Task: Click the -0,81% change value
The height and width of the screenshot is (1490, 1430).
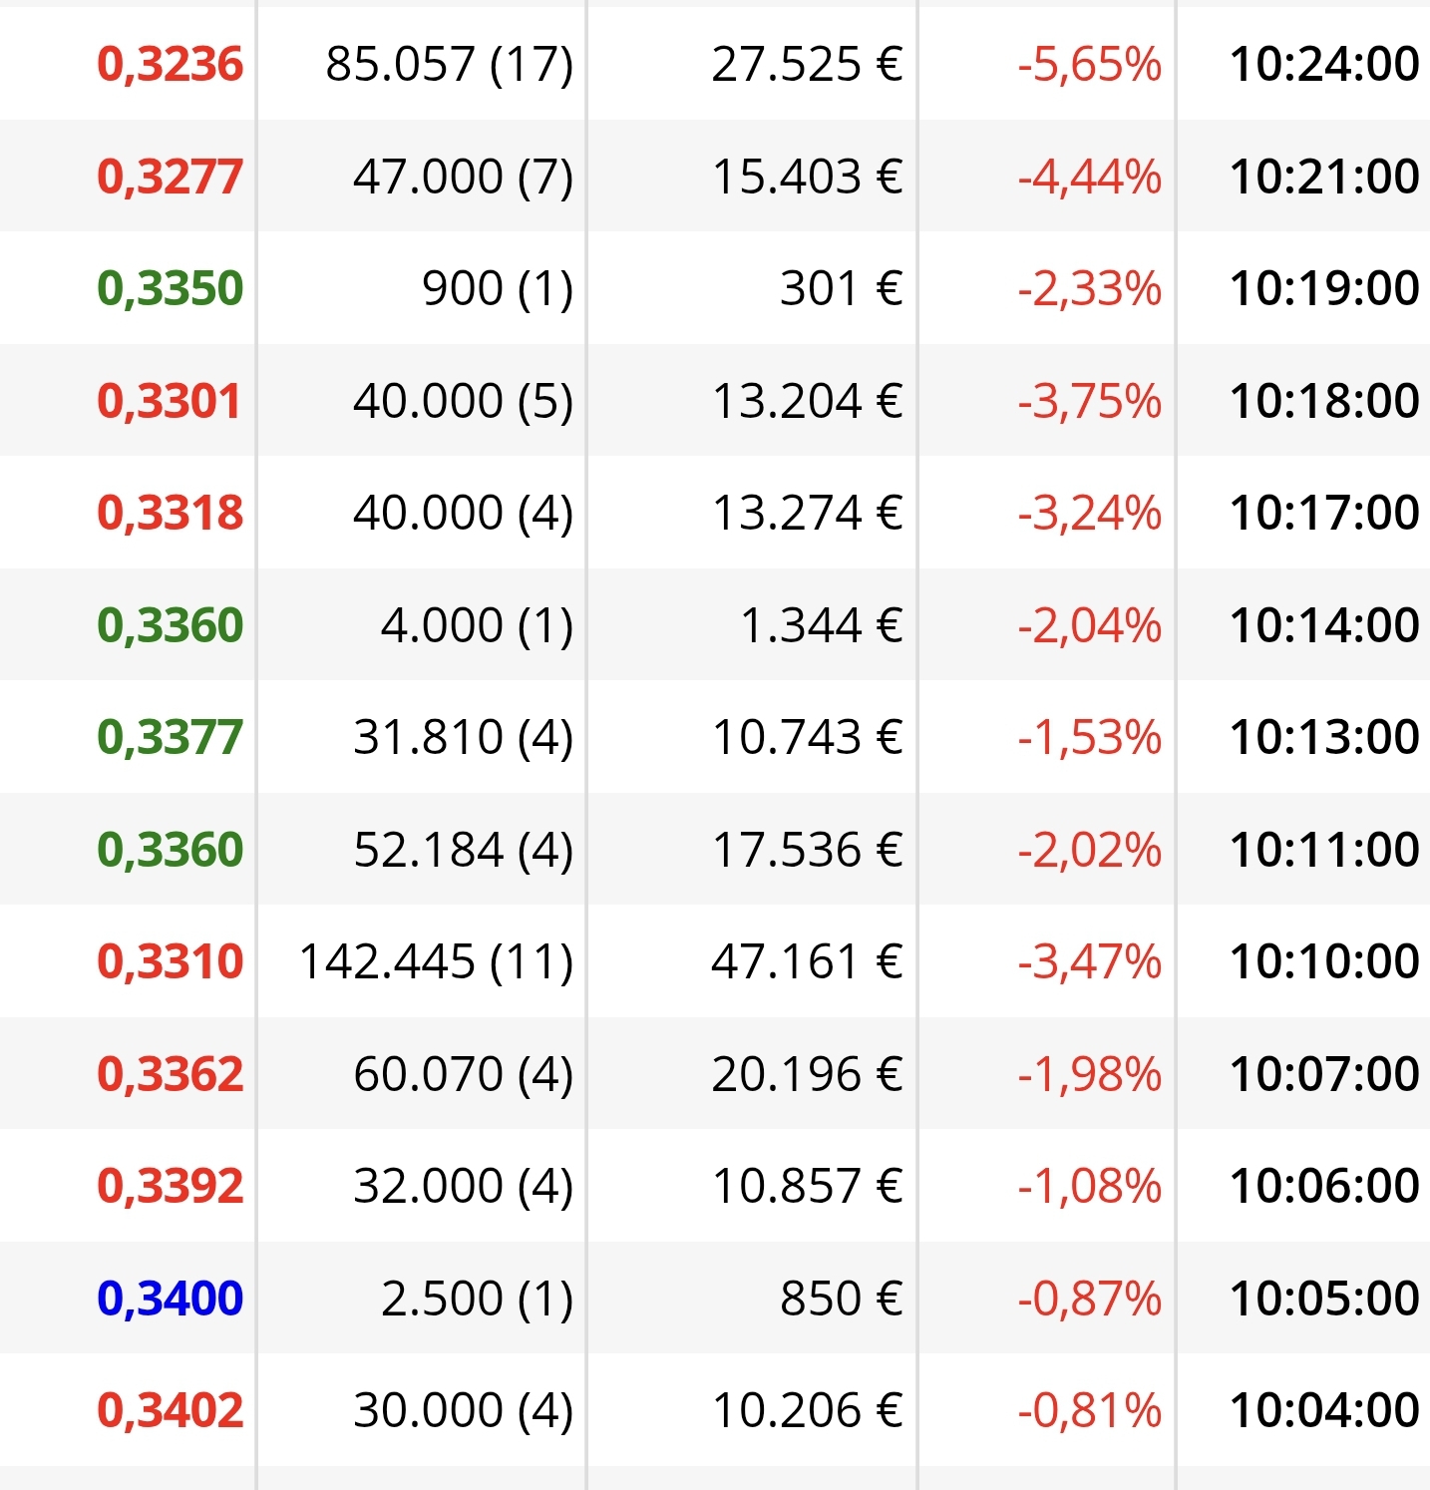Action: click(x=1090, y=1410)
